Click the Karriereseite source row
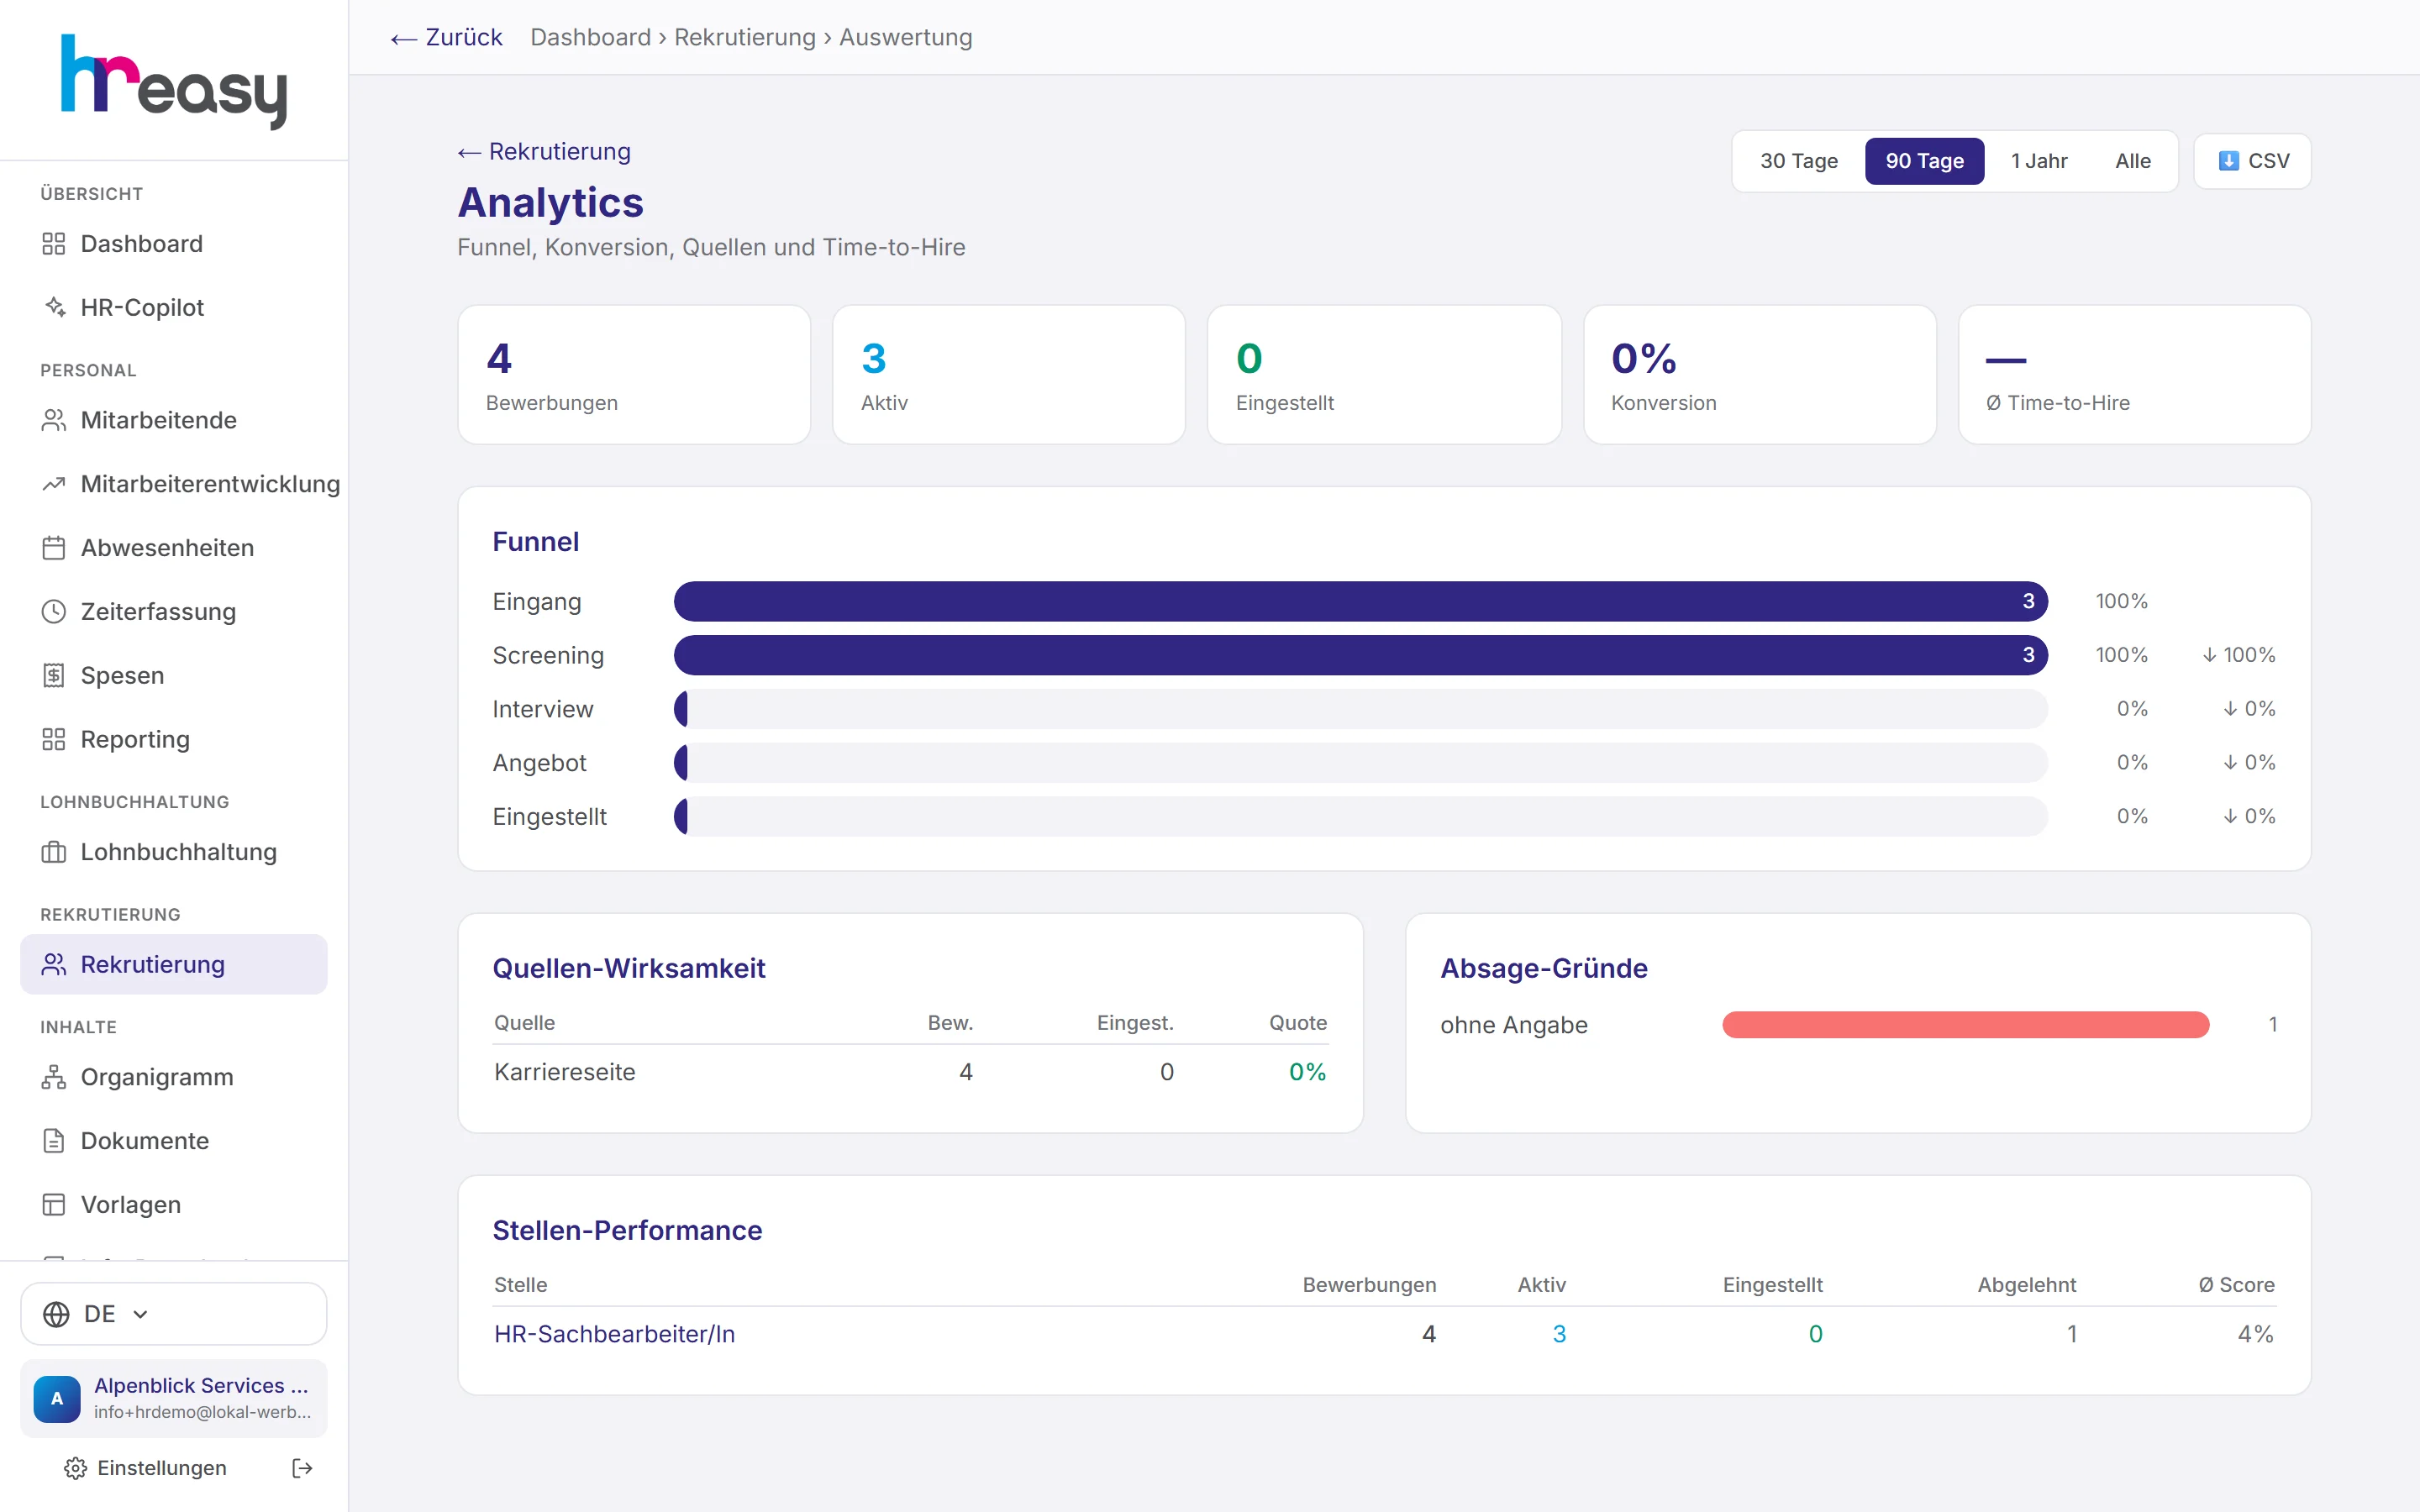The width and height of the screenshot is (2420, 1512). click(x=910, y=1072)
